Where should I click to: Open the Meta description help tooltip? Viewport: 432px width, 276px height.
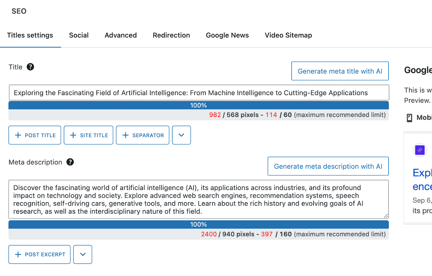coord(70,162)
